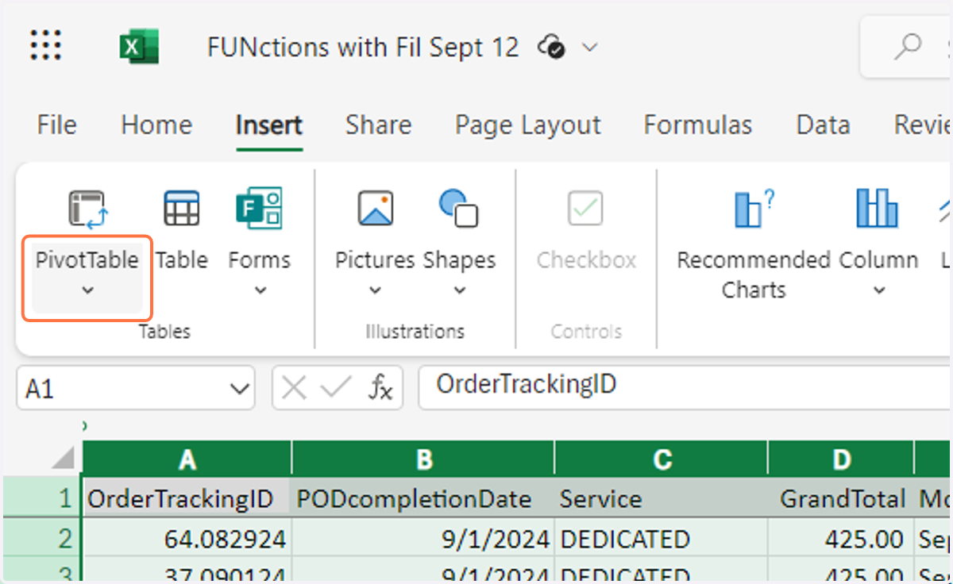Select the Insert tab
Viewport: 953px width, 584px height.
tap(269, 125)
